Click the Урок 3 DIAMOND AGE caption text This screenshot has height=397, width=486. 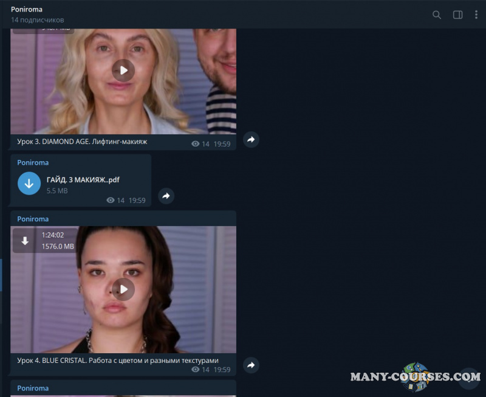click(83, 142)
